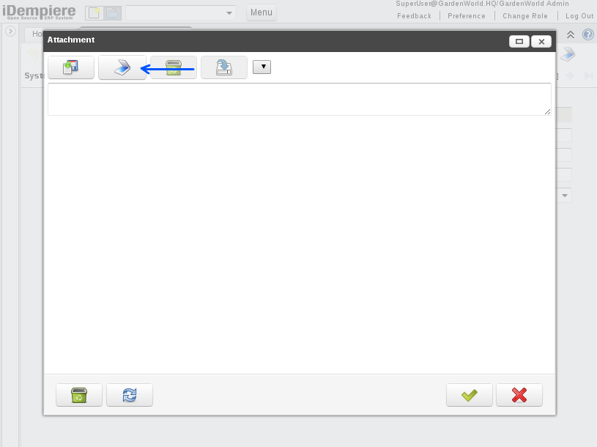
Task: Click the Log Out link
Action: point(579,16)
